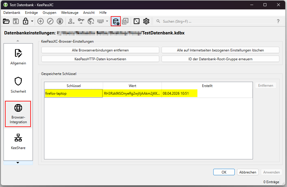Image resolution: width=287 pixels, height=187 pixels.
Task: Select Browser-Integration settings category
Action: click(18, 114)
